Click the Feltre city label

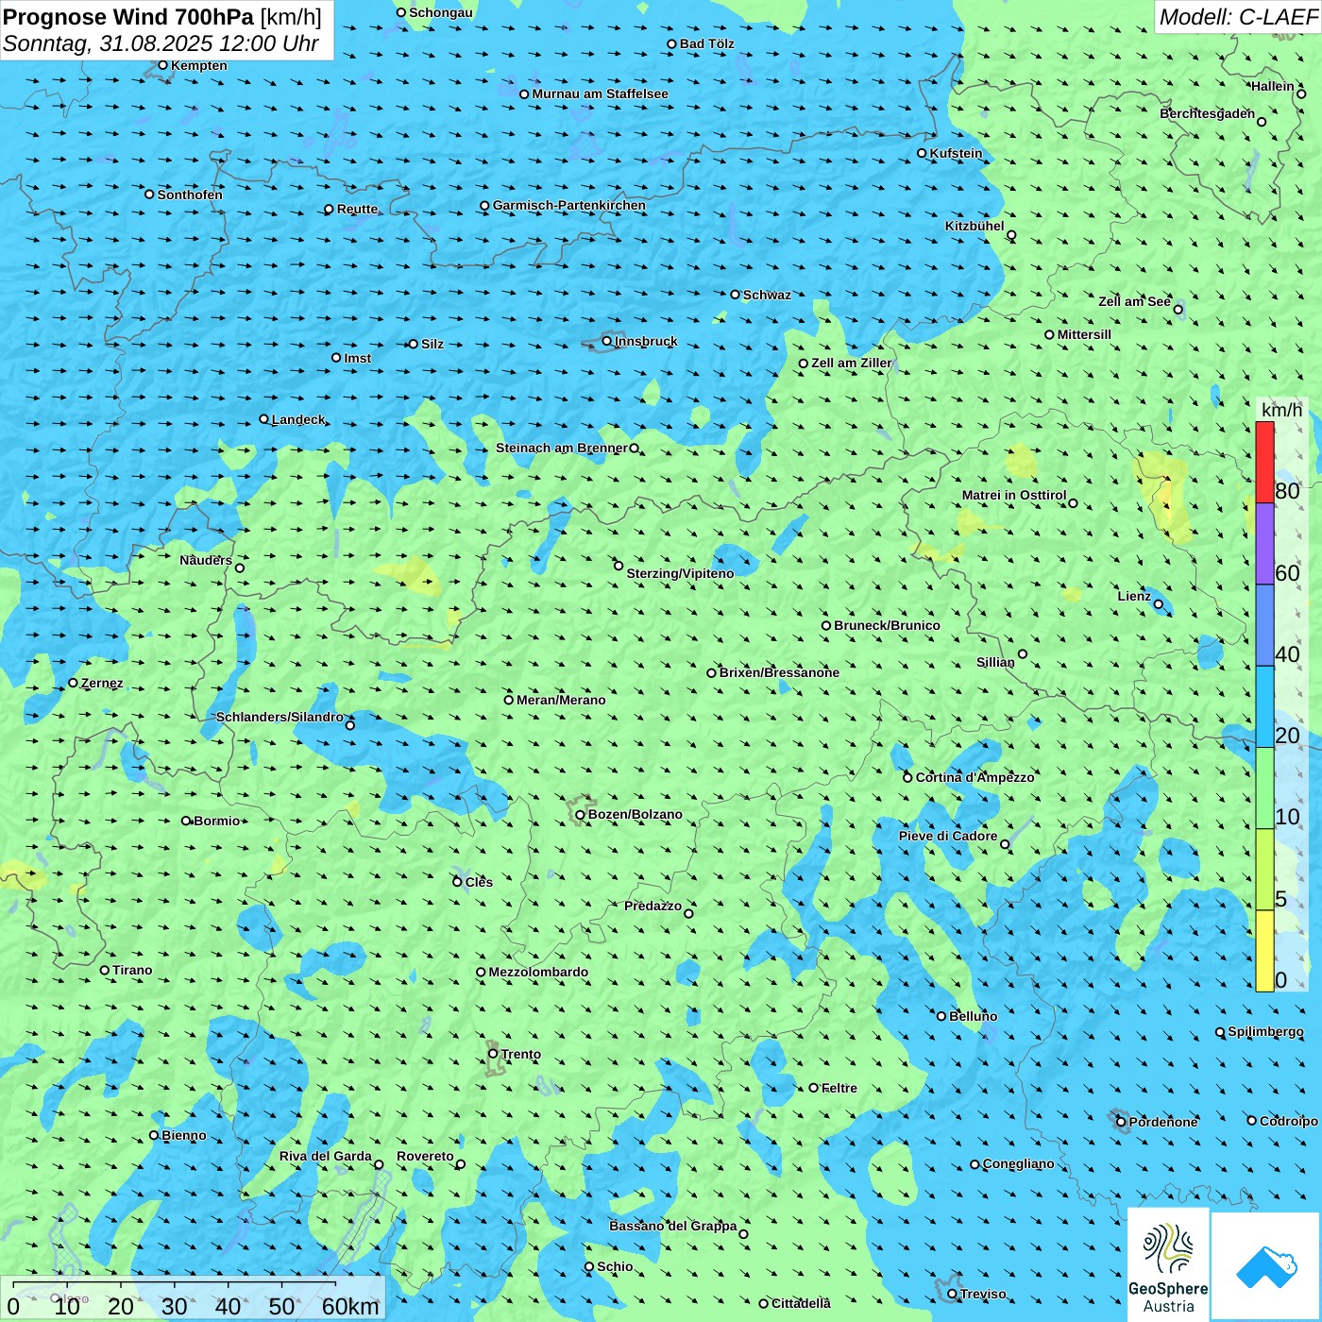pos(839,1088)
